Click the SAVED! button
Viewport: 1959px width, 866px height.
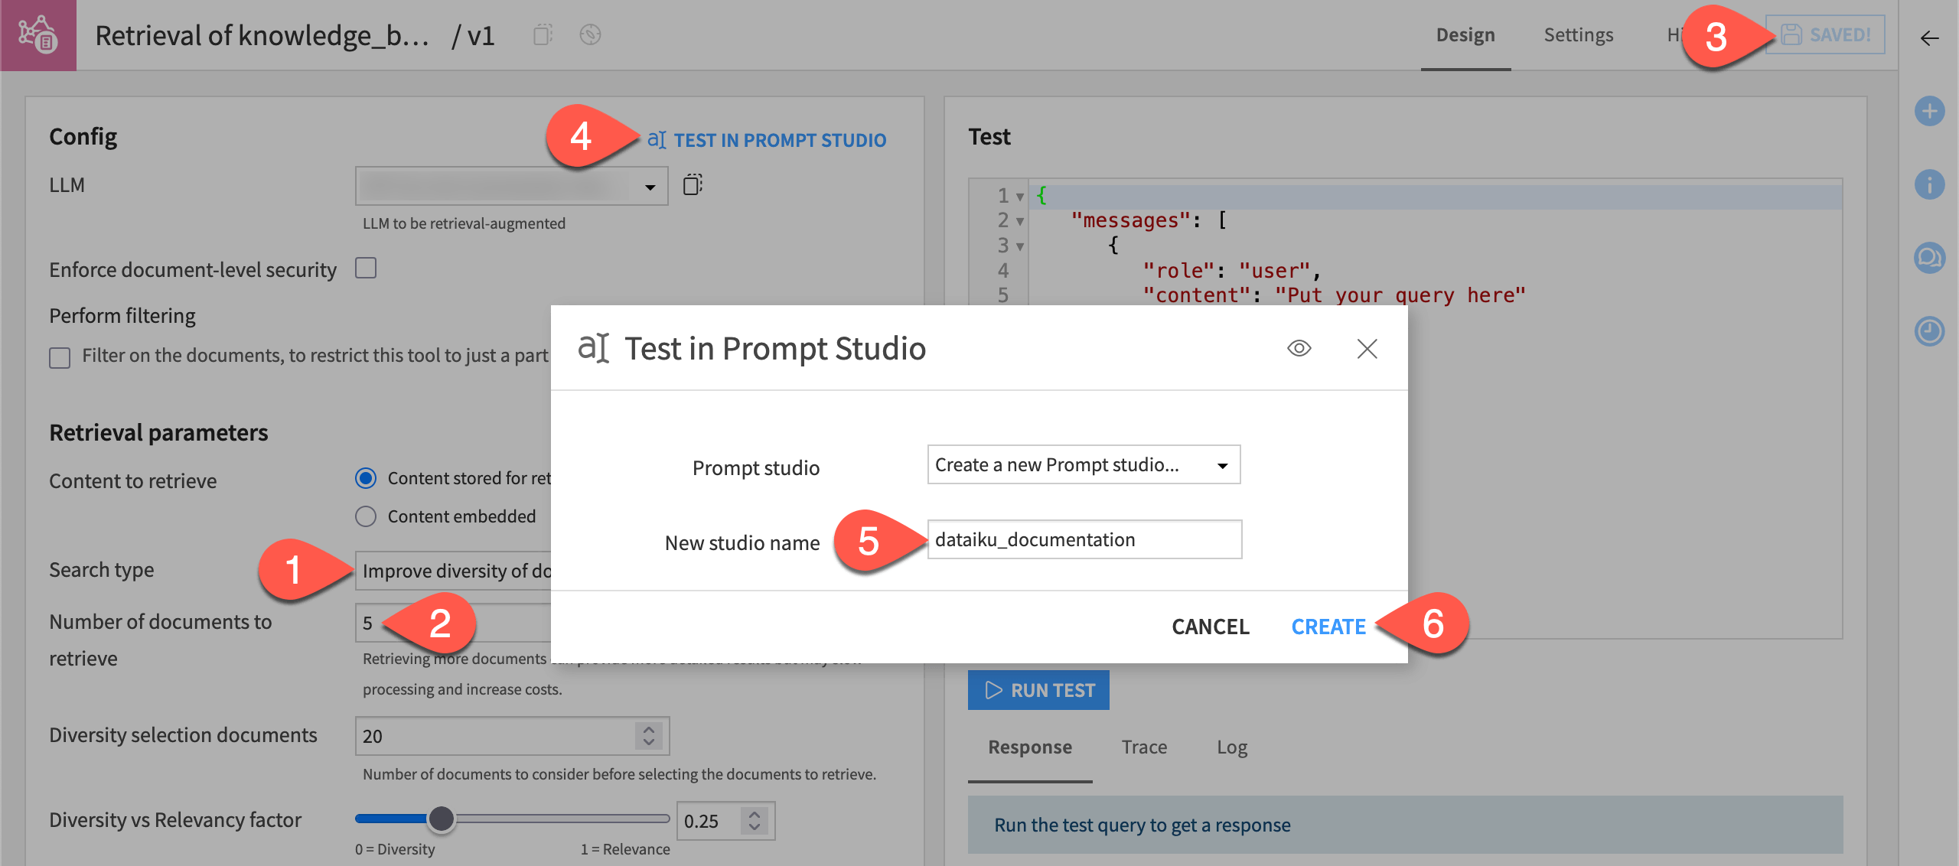click(1826, 34)
